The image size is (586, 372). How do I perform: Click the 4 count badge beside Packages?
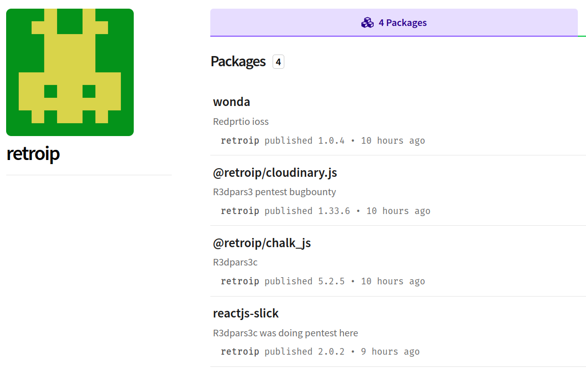[x=278, y=61]
